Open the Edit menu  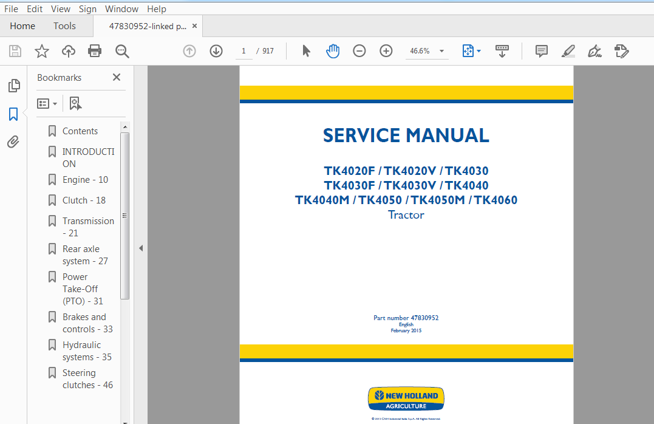(35, 9)
